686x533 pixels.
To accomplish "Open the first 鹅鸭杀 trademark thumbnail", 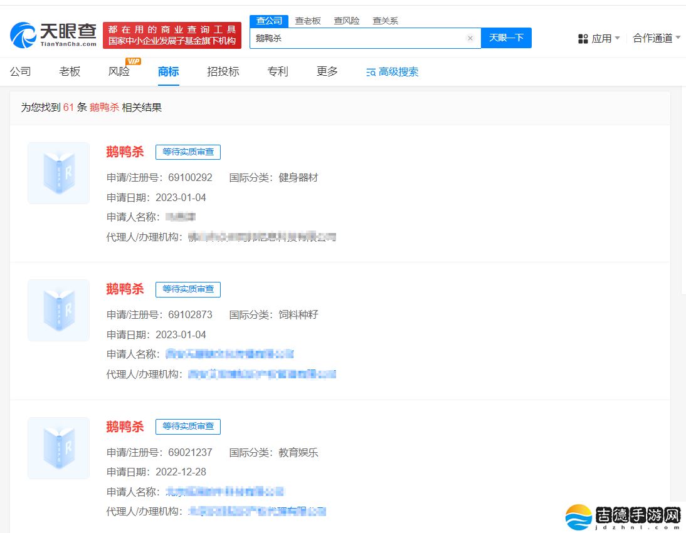I will (x=58, y=173).
